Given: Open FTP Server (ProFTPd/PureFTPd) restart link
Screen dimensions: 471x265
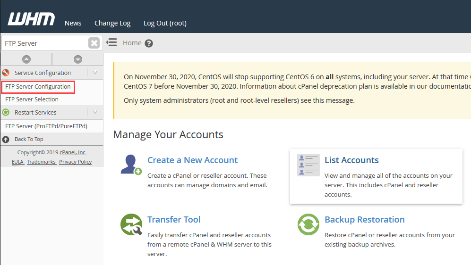Looking at the screenshot, I should (x=46, y=126).
